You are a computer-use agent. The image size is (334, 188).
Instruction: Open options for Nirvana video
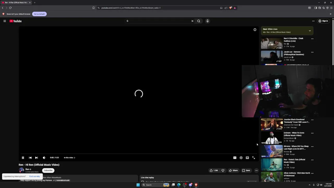(312, 146)
